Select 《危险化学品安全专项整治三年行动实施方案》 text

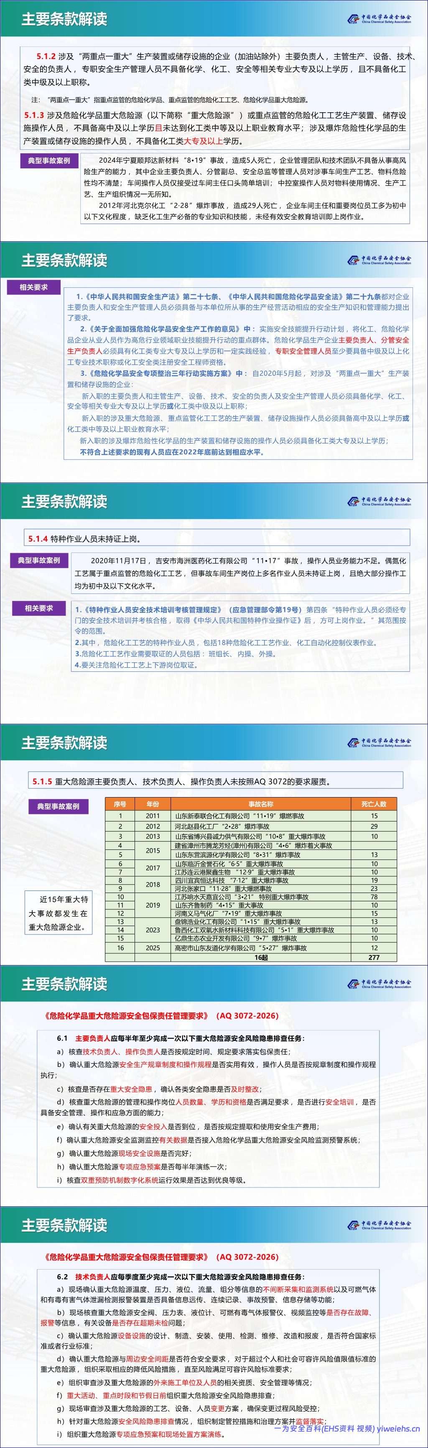coord(160,373)
